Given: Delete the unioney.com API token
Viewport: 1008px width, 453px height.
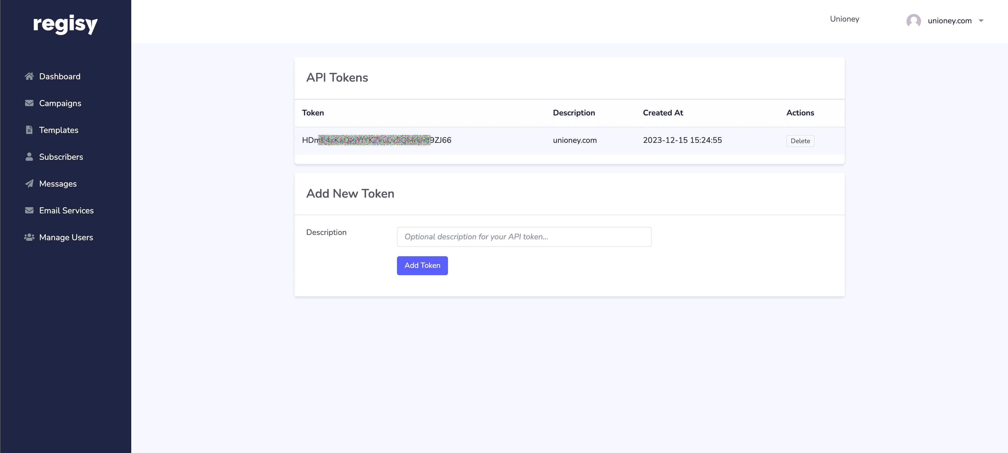Looking at the screenshot, I should pyautogui.click(x=800, y=141).
